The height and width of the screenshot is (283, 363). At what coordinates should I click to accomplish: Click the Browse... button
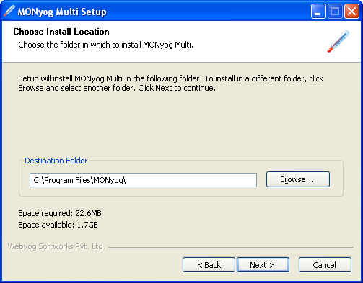[x=298, y=179]
